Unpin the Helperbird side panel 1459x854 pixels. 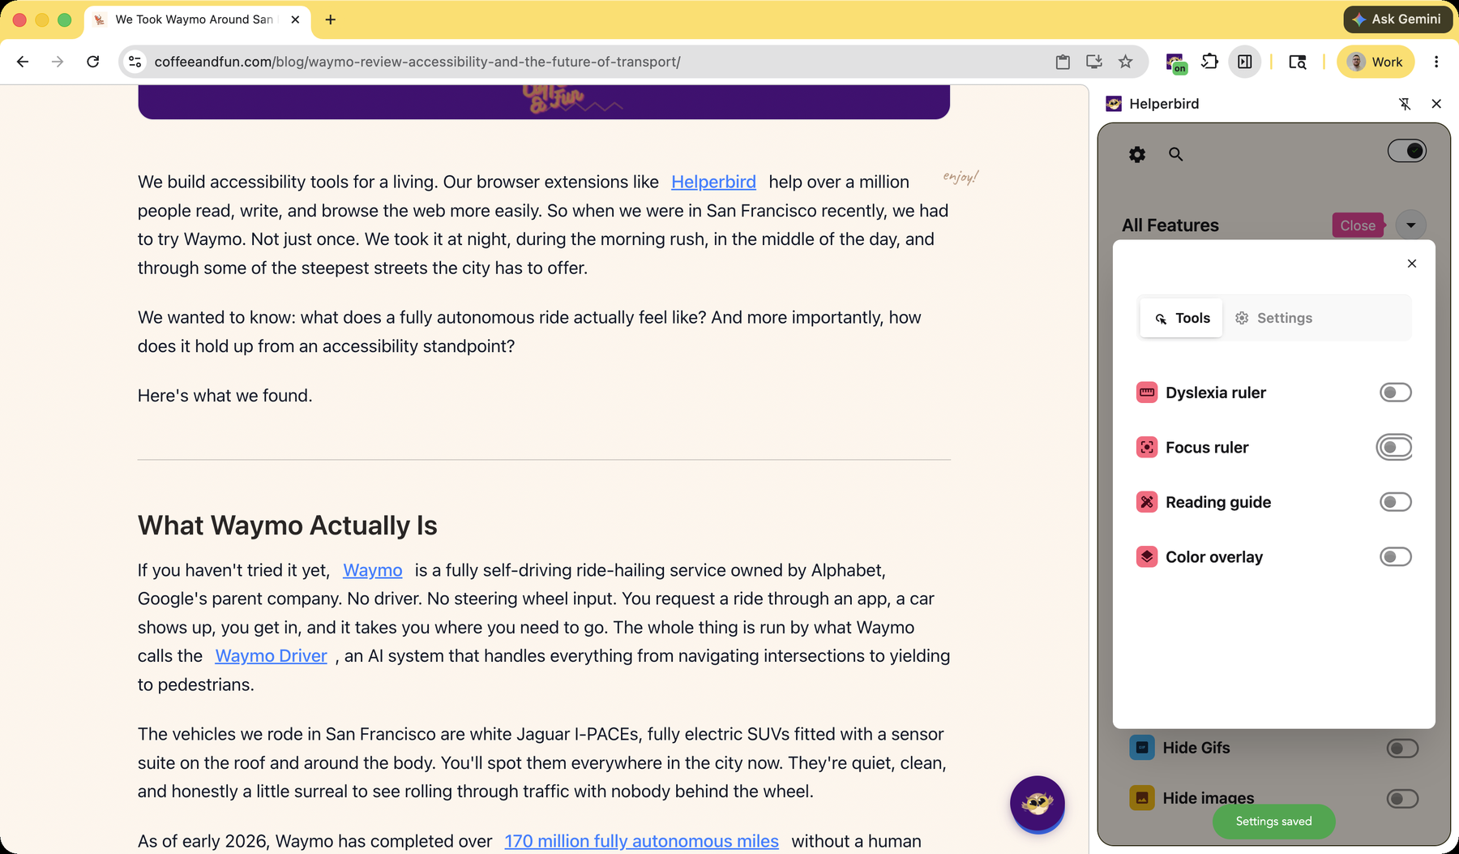point(1405,104)
